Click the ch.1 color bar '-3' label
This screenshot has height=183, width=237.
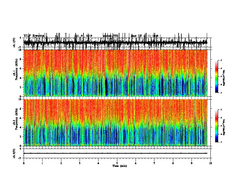[221, 60]
